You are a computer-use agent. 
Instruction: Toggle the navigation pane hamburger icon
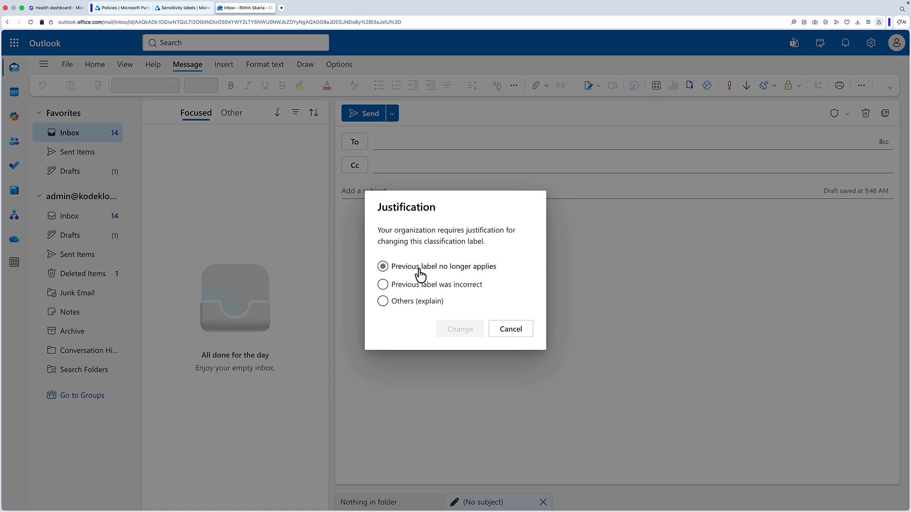[x=43, y=64]
